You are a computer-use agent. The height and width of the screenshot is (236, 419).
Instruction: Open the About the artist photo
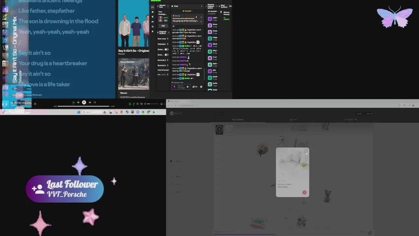134,74
